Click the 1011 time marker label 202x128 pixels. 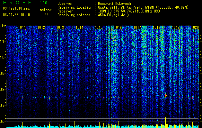(x=22, y=28)
